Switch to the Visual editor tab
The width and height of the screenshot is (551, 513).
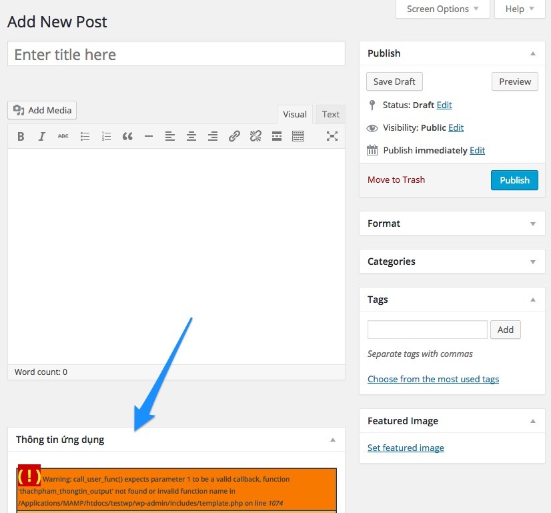[x=295, y=114]
